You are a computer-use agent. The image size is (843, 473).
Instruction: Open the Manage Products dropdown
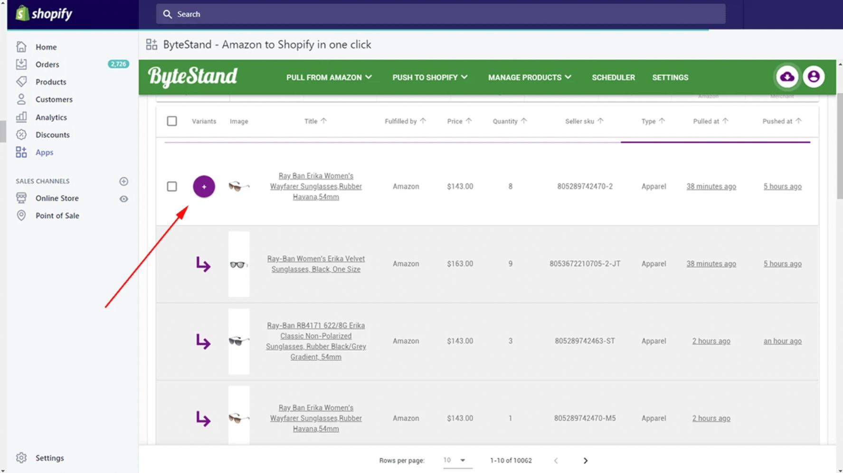[530, 77]
